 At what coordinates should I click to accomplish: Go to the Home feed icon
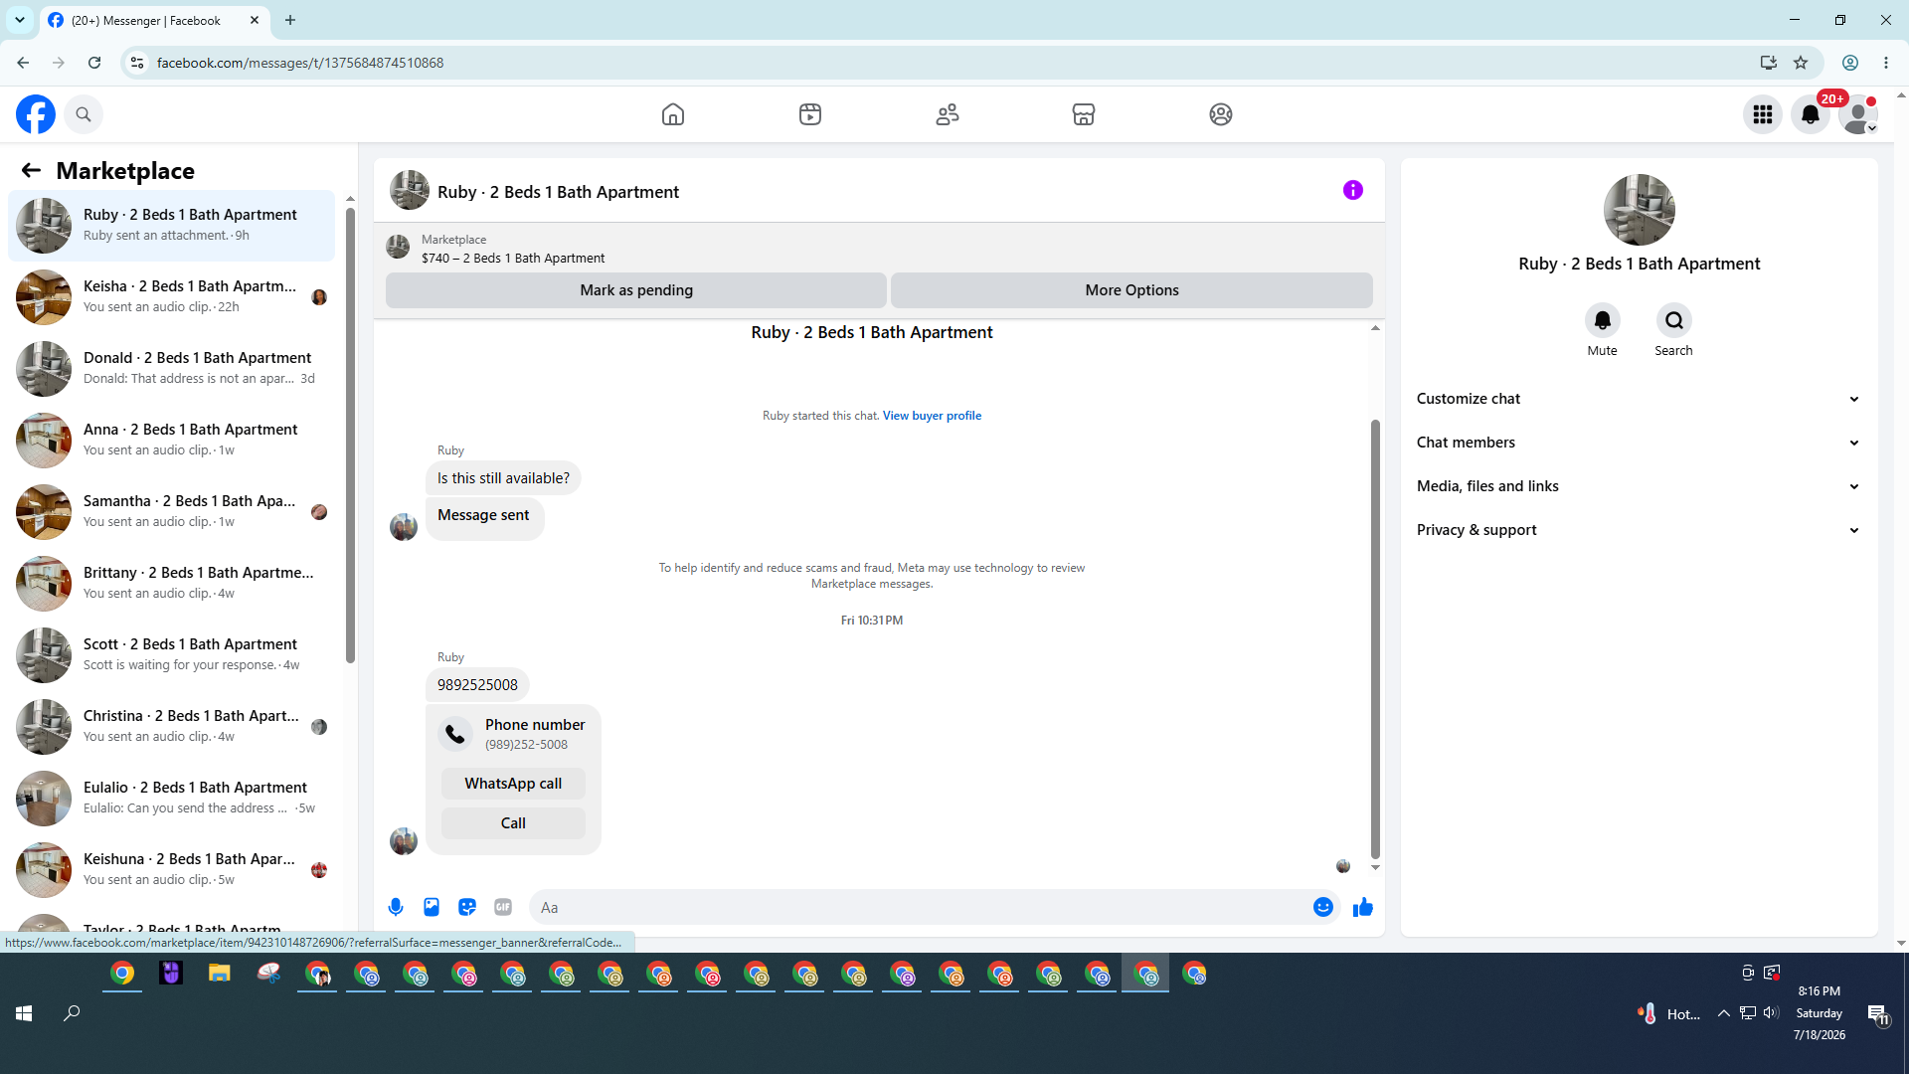tap(673, 114)
